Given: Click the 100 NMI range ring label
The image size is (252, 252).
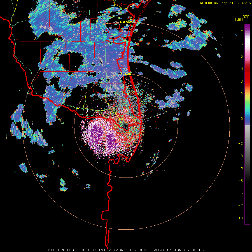Looking at the screenshot, I should click(126, 22).
